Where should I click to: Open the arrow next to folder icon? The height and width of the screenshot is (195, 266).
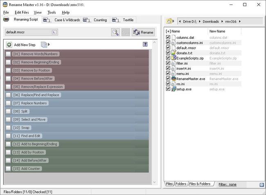pos(173,21)
